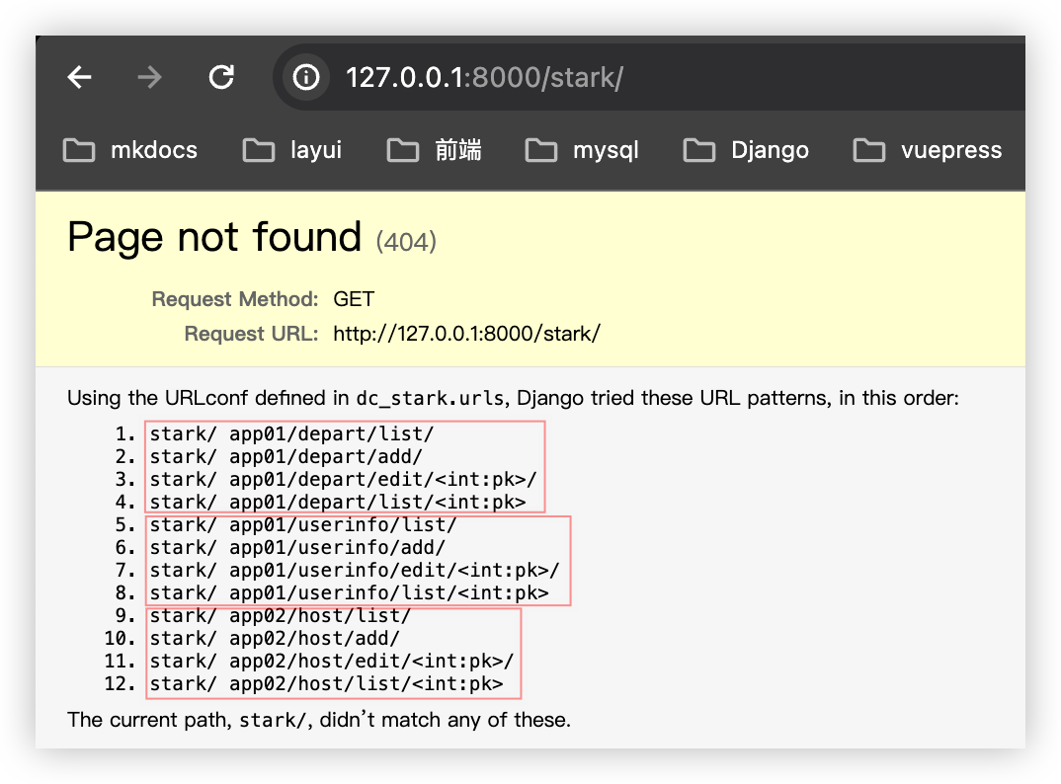Open the vuepress bookmark folder

point(927,150)
